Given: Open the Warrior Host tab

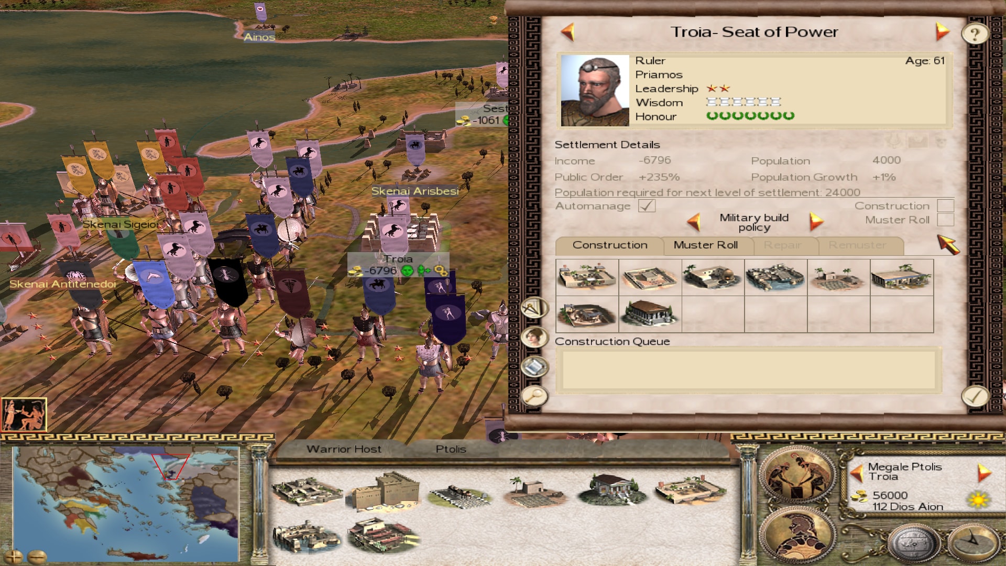Looking at the screenshot, I should pos(344,449).
